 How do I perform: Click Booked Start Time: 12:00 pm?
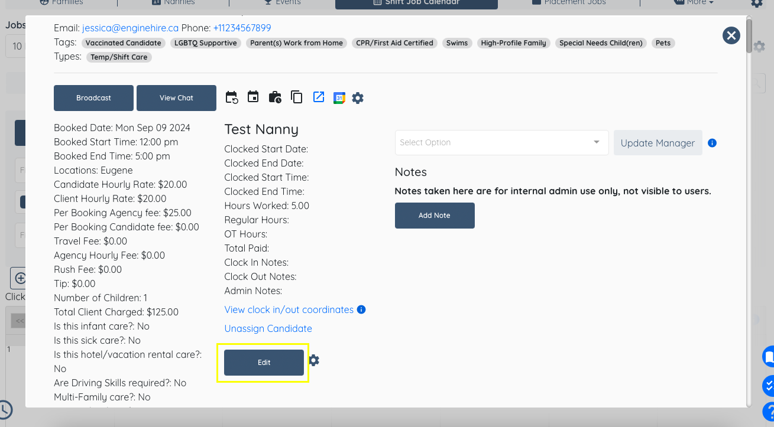coord(116,142)
